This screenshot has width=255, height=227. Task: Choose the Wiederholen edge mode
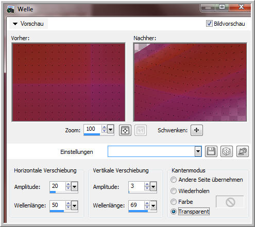point(174,191)
